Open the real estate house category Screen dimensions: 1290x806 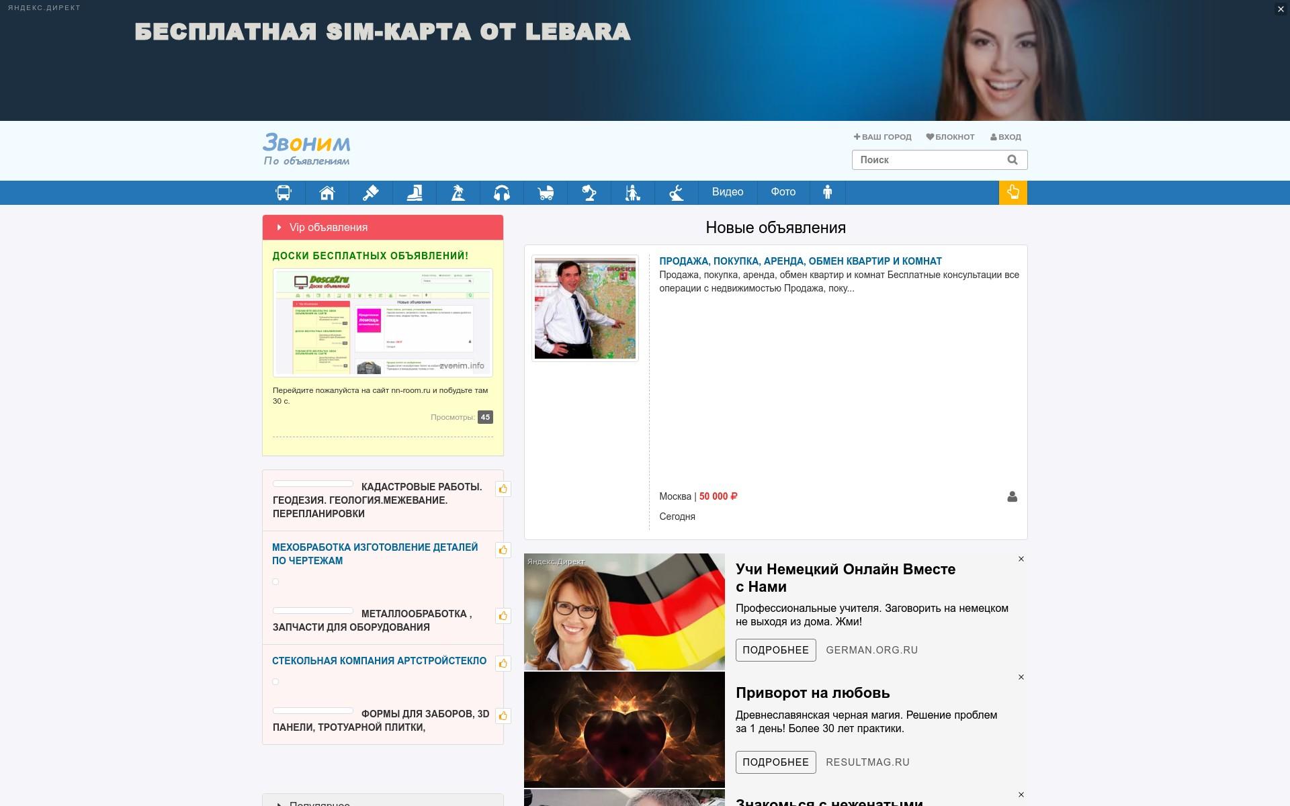[x=327, y=193]
